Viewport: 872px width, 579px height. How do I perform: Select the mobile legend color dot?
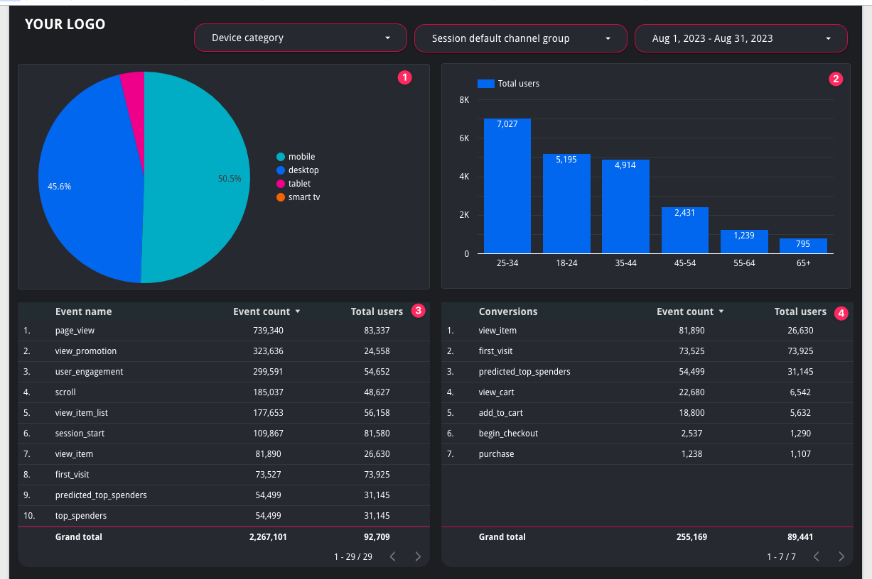coord(281,157)
